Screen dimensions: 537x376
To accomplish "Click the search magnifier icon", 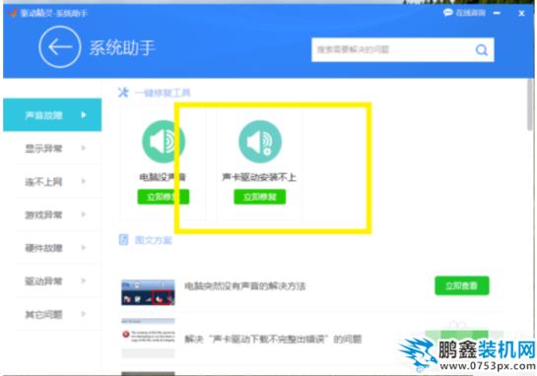I will tap(481, 50).
